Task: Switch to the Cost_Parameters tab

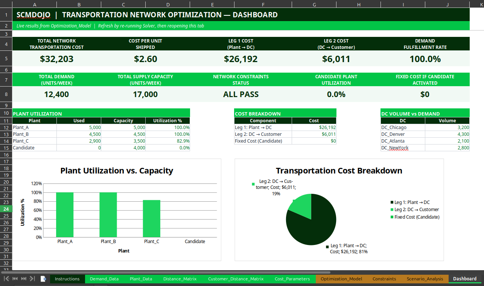Action: 292,279
